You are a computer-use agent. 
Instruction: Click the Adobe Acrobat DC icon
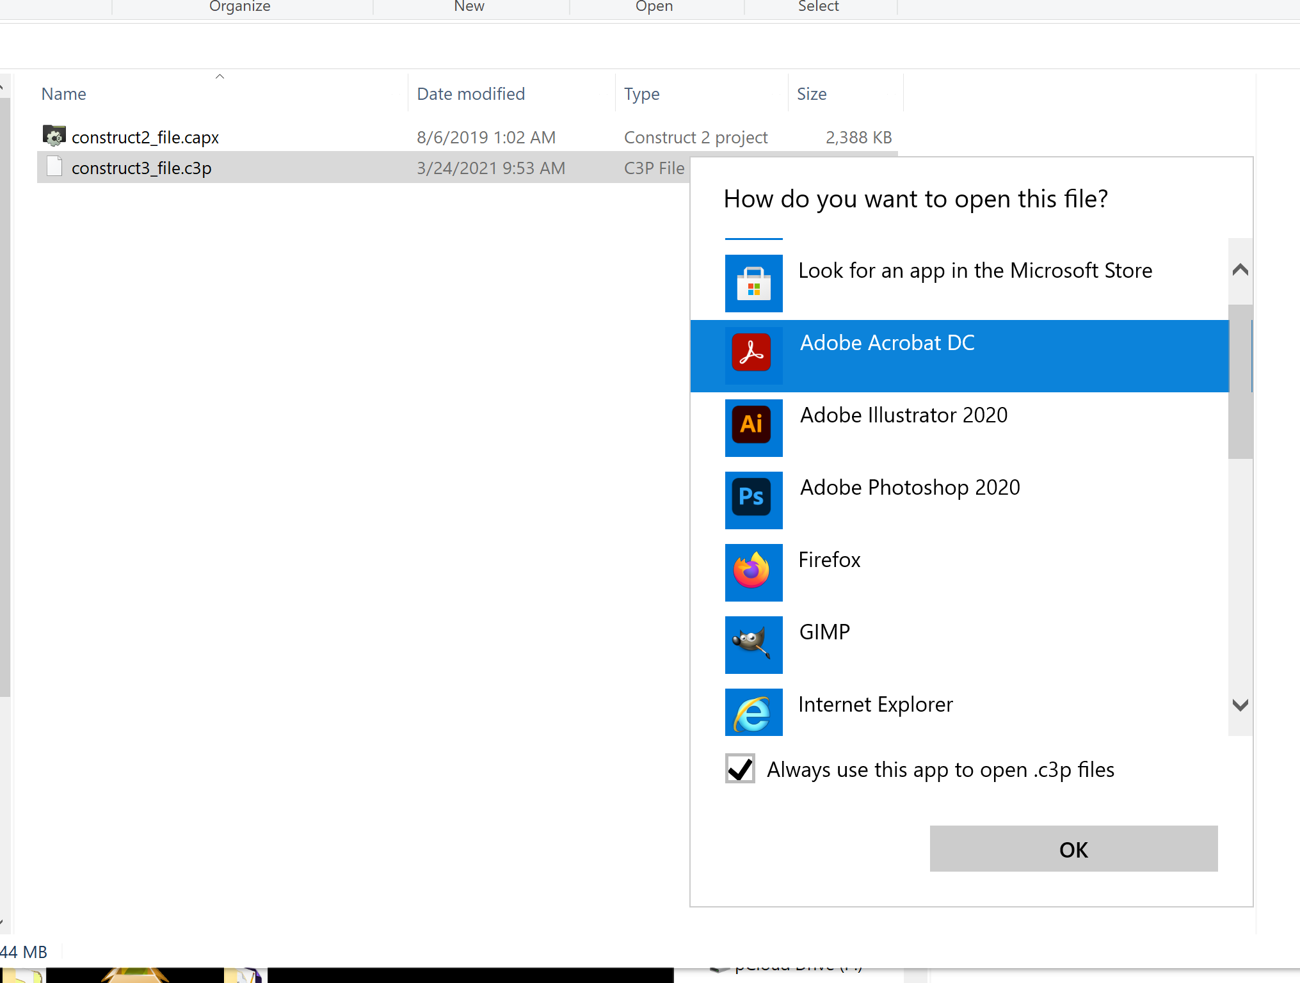[x=753, y=356]
